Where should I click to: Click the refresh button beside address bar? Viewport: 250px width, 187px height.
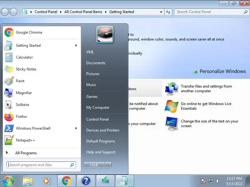[x=168, y=12]
